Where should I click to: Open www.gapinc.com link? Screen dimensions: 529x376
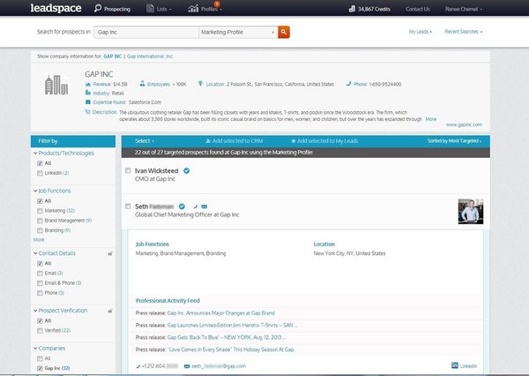point(464,124)
